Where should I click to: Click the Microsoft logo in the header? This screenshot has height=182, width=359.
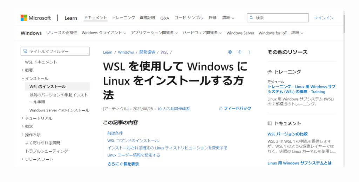coord(35,18)
